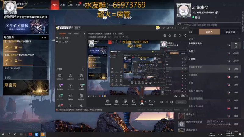Open the daily tasks three-dot menu

click(x=44, y=37)
